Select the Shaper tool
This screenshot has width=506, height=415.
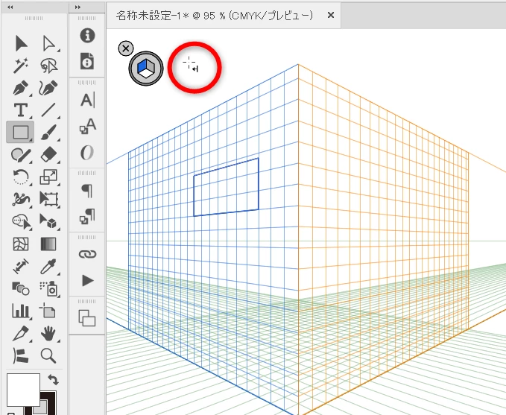coord(21,155)
